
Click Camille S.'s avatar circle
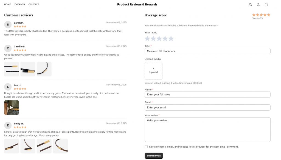click(x=8, y=48)
